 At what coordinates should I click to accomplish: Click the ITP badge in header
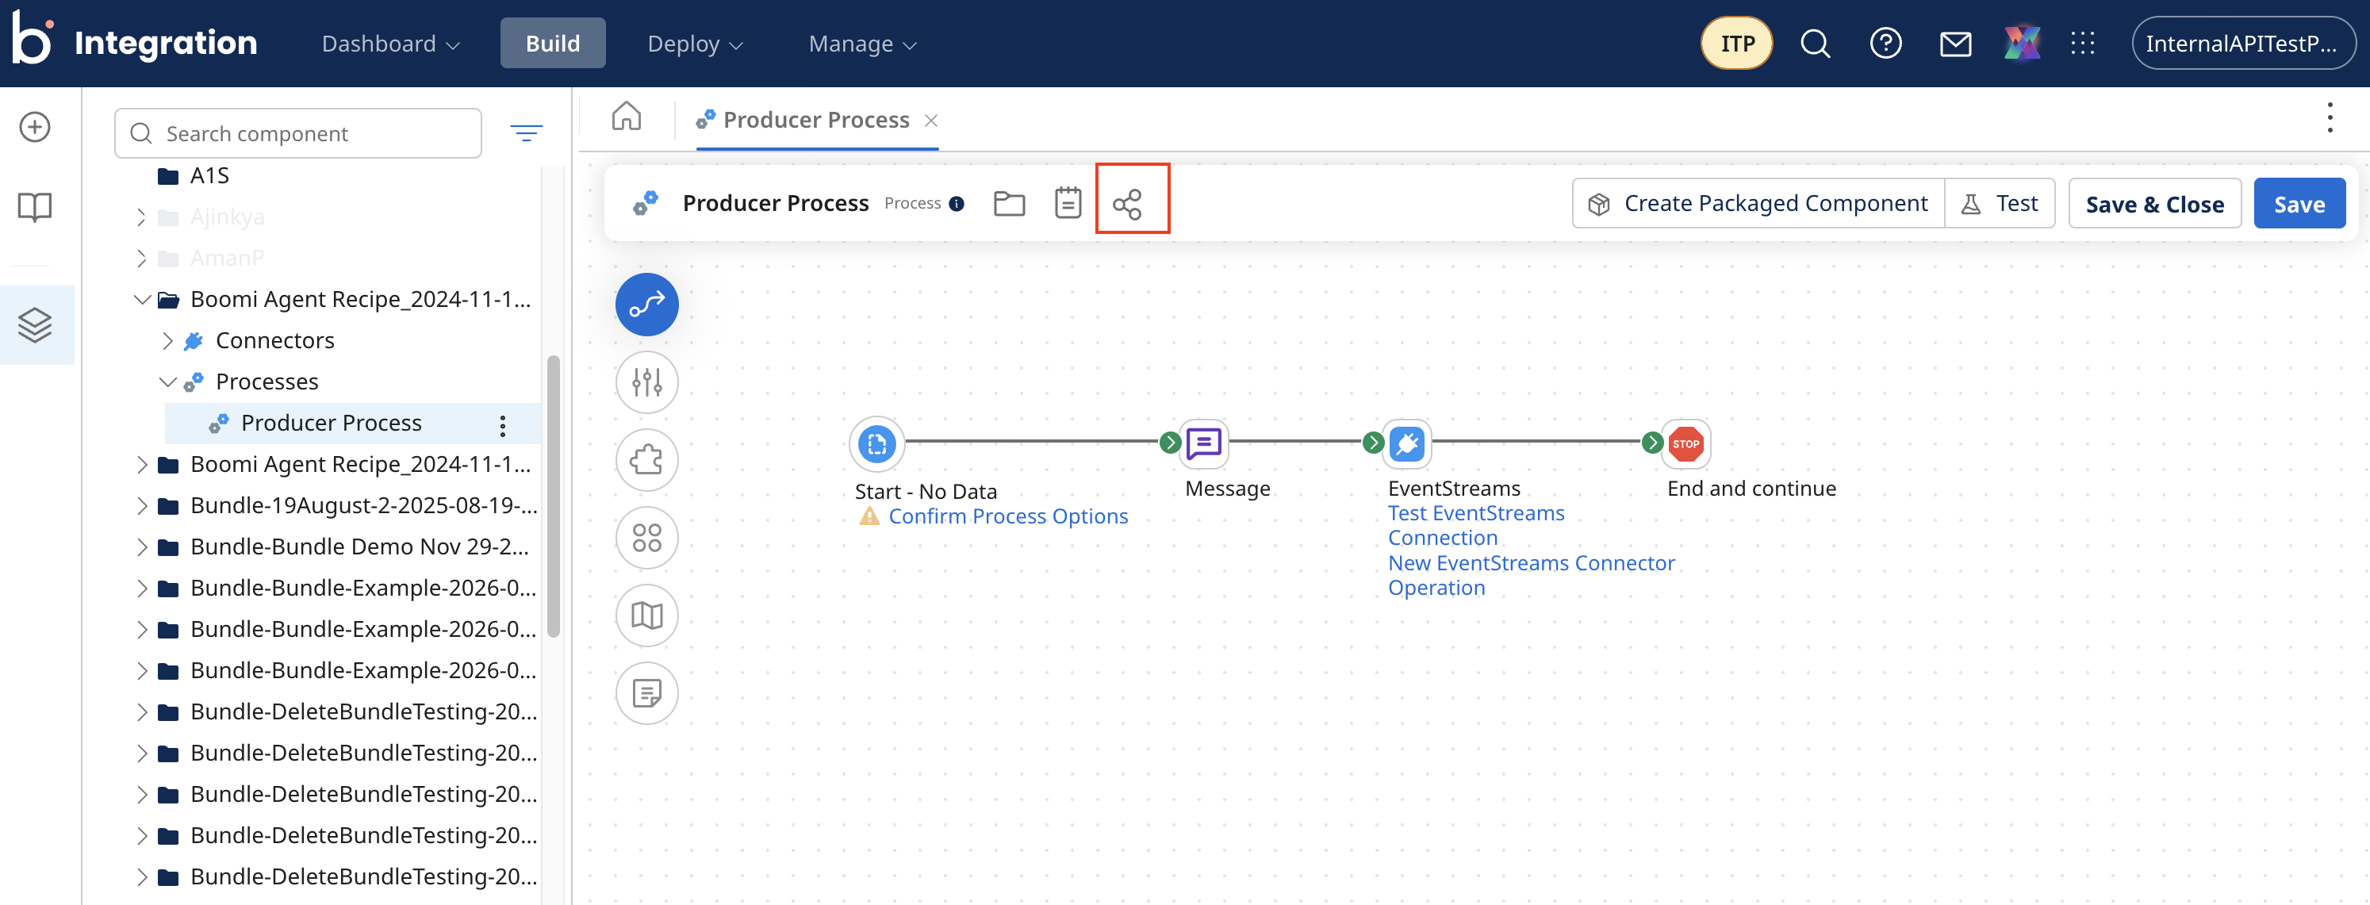click(1737, 43)
